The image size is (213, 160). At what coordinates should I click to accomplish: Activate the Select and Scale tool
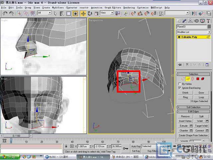click(x=96, y=14)
